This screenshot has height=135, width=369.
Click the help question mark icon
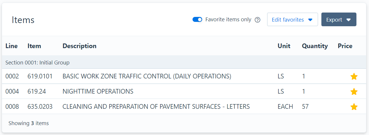click(x=257, y=20)
